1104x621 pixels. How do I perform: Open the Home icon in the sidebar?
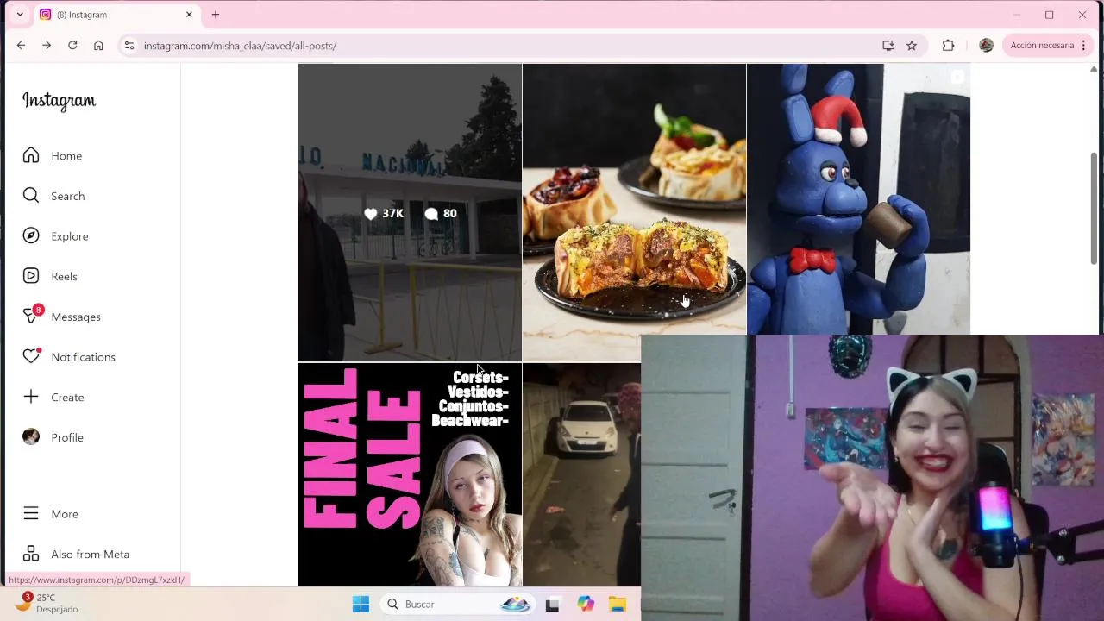(x=31, y=155)
